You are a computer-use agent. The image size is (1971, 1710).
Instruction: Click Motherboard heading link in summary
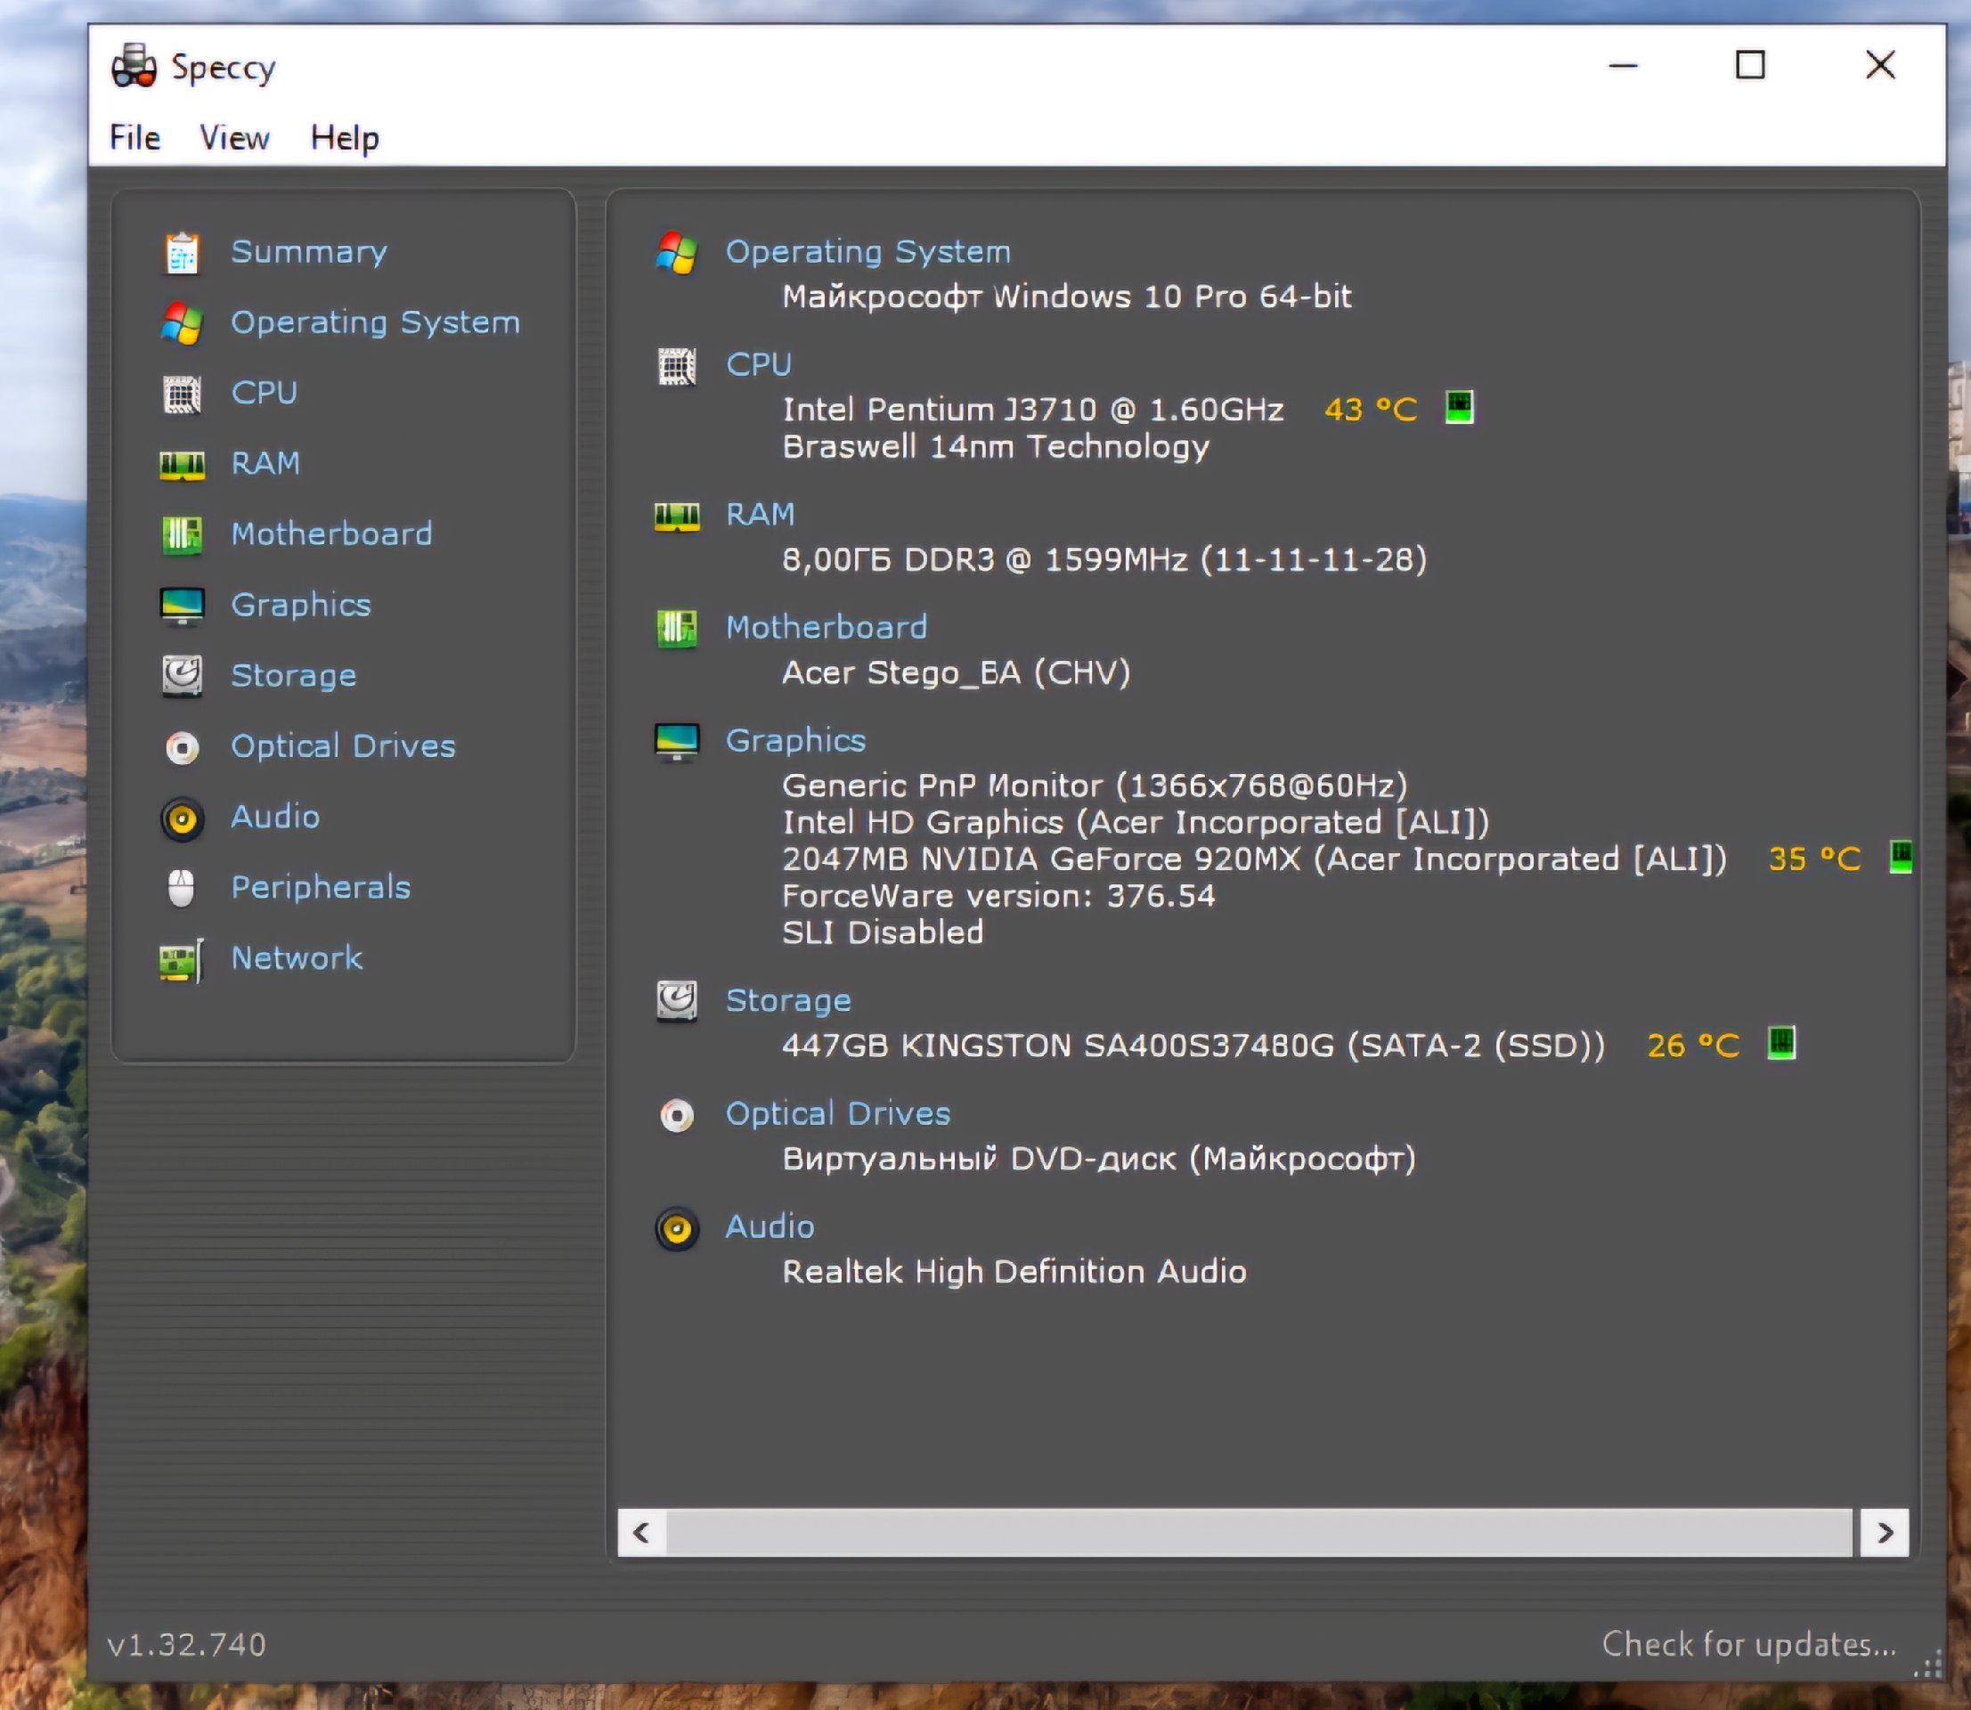[827, 627]
